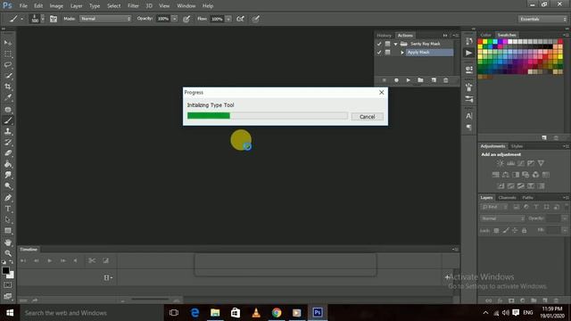This screenshot has width=571, height=321.
Task: Expand the Apply Mask action
Action: point(402,53)
